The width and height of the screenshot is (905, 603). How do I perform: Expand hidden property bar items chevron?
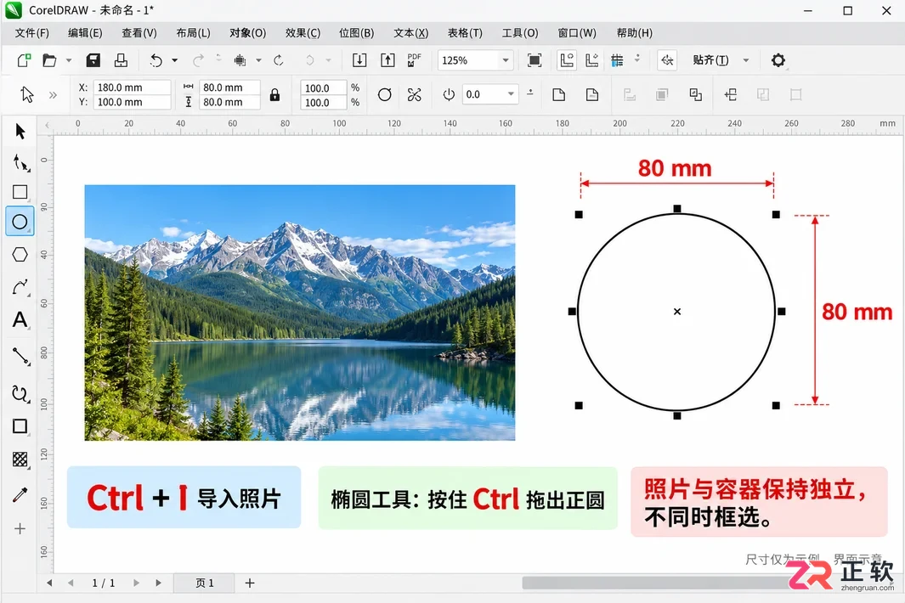(x=53, y=94)
